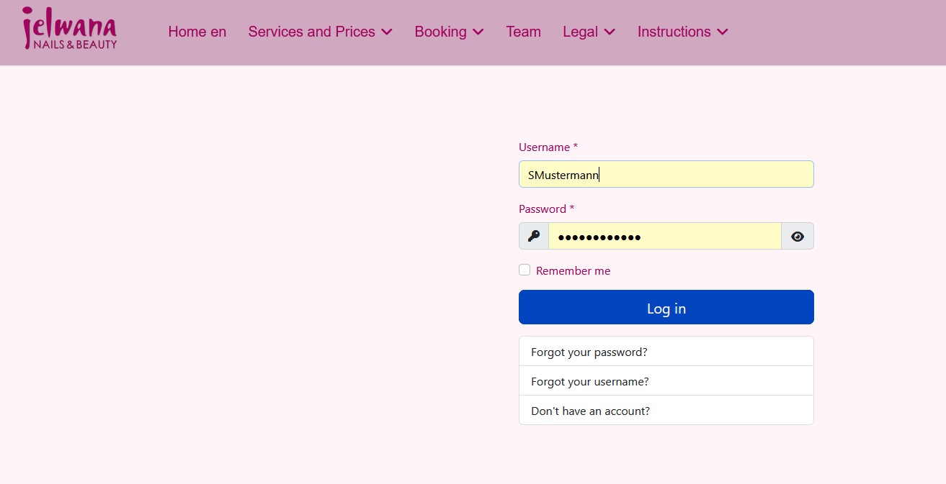Open the Instructions dropdown

point(674,32)
